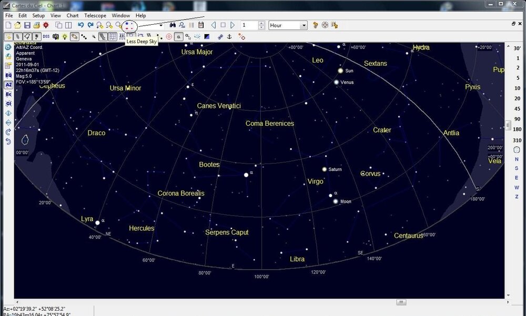Click the DSS image toolbar icon
Viewport: 526px width, 316px height.
pyautogui.click(x=46, y=37)
